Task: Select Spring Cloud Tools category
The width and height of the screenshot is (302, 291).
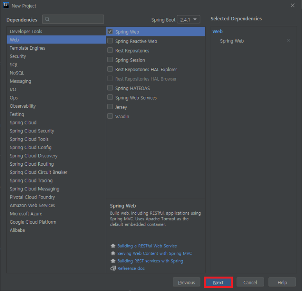Action: click(56, 139)
